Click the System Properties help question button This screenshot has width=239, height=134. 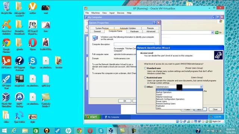[x=154, y=23]
